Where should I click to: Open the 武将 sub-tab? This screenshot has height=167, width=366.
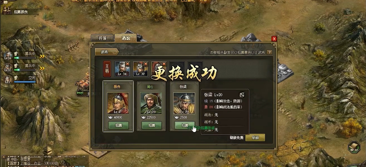pos(106,52)
